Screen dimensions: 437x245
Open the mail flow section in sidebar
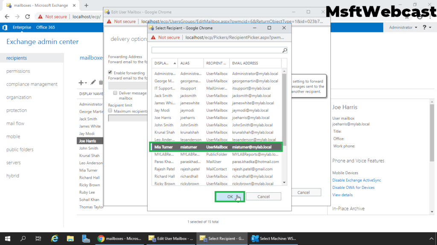15,123
